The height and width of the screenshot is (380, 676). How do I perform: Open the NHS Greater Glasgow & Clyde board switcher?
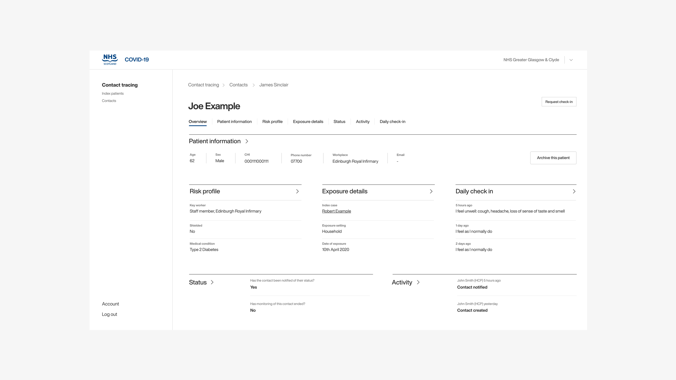point(571,60)
